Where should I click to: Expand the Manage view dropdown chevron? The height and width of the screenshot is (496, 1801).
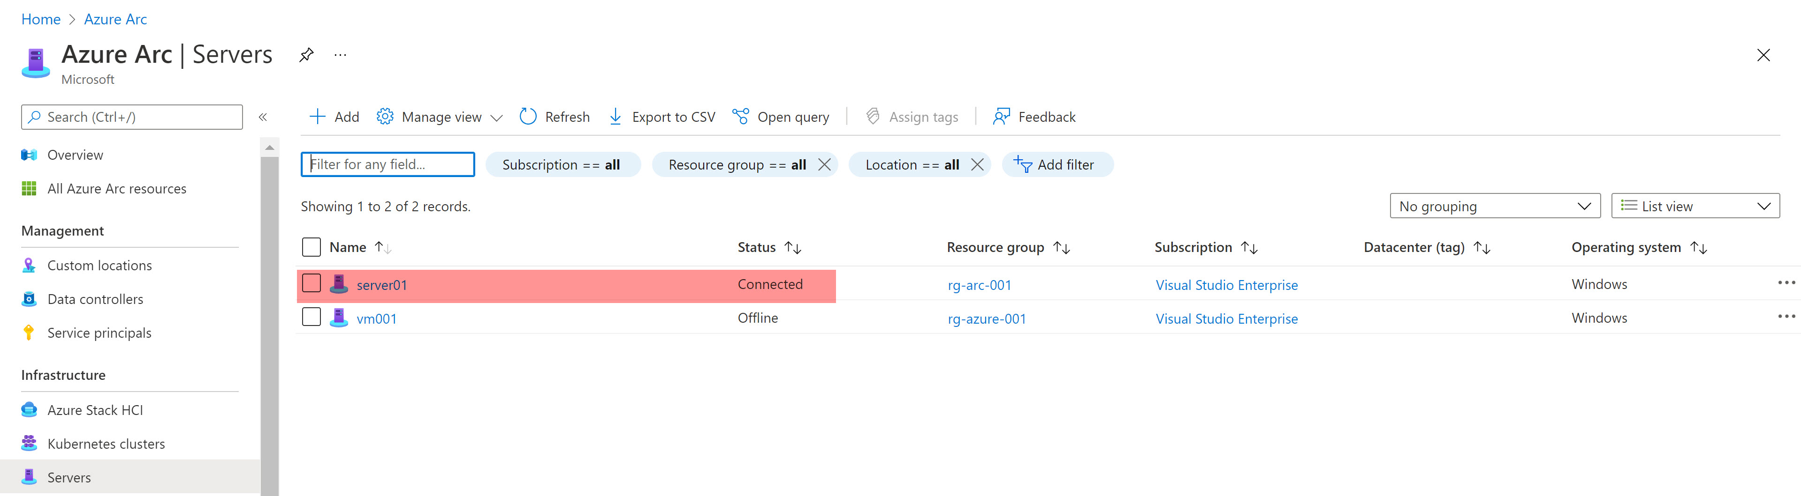point(497,118)
